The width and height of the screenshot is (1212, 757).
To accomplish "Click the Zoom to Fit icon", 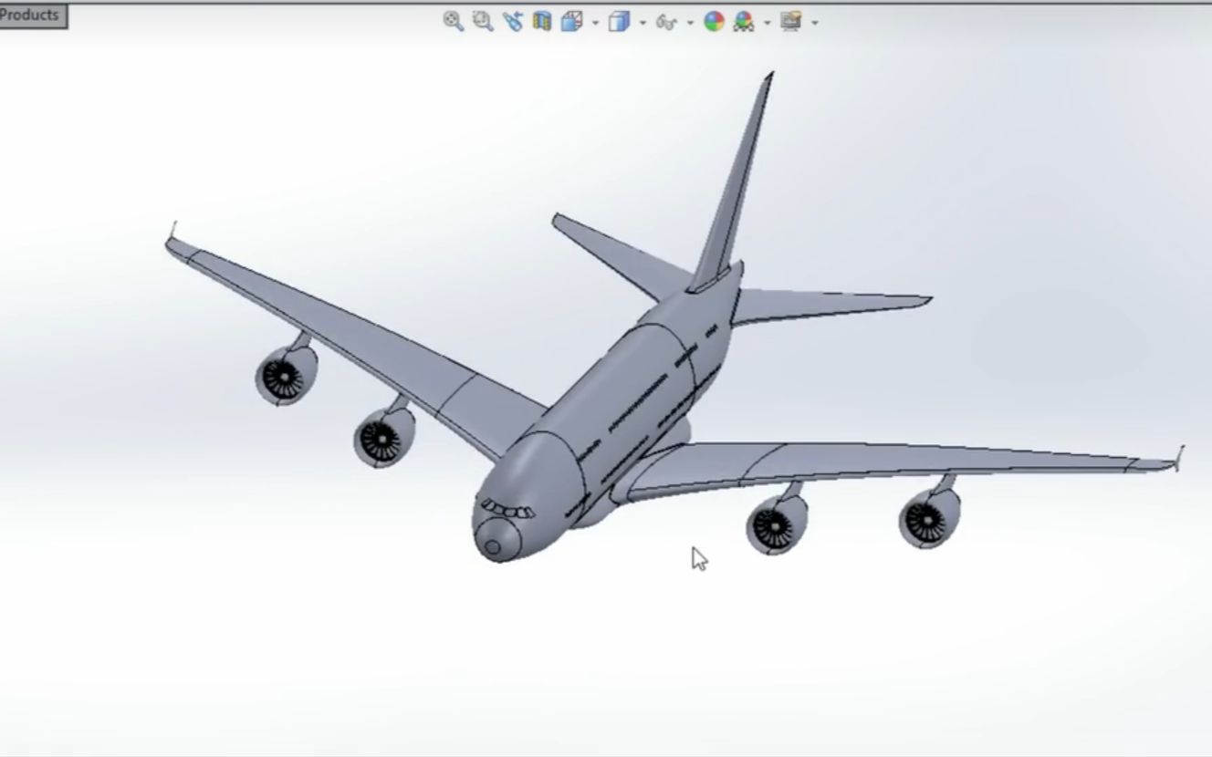I will 453,21.
